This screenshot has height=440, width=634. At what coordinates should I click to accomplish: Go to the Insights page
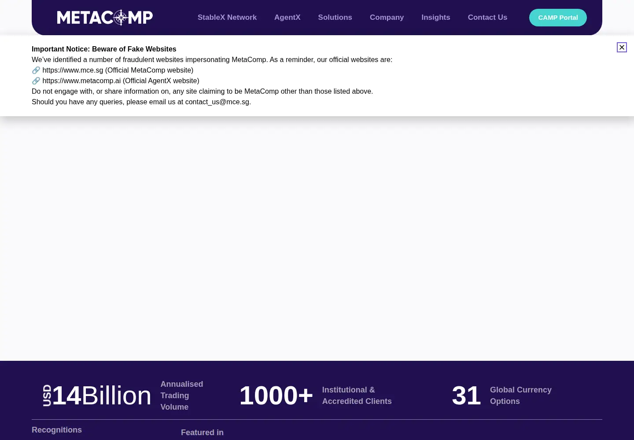tap(436, 18)
